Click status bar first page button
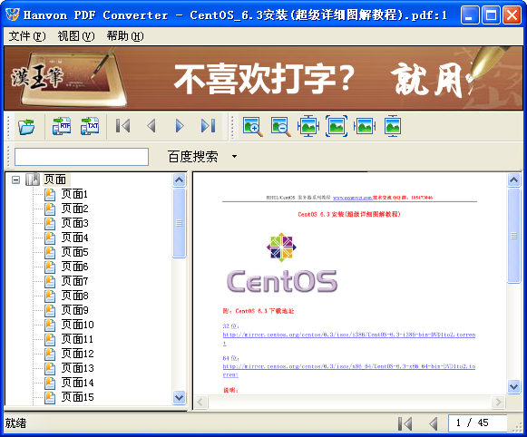The height and width of the screenshot is (437, 527). [405, 423]
